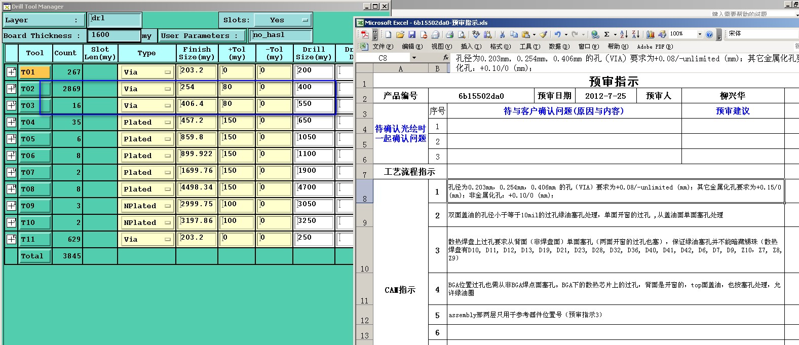Viewport: 799px width, 345px height.
Task: Open the 格式(O) menu in Excel
Action: (x=500, y=47)
